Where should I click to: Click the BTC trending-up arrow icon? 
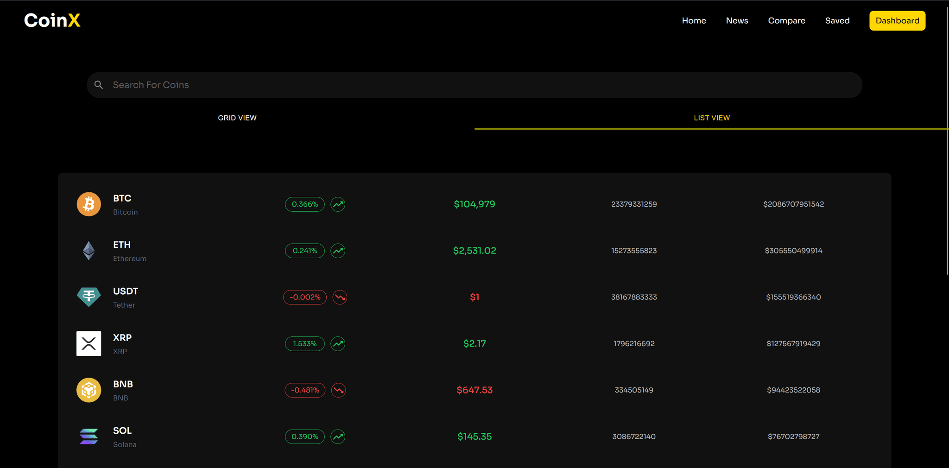(338, 204)
